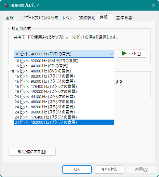Confirm with the OK button

77,169
